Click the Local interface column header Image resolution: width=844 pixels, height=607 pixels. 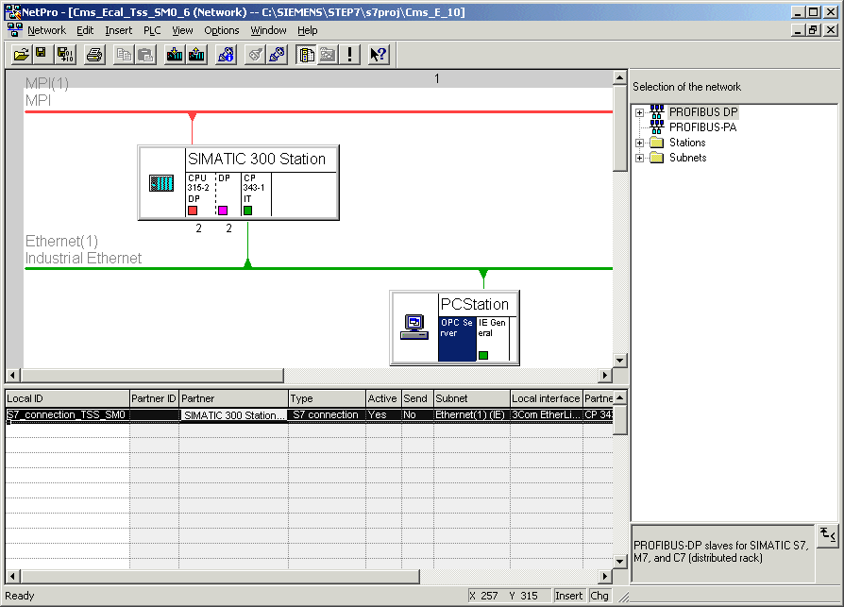click(547, 398)
